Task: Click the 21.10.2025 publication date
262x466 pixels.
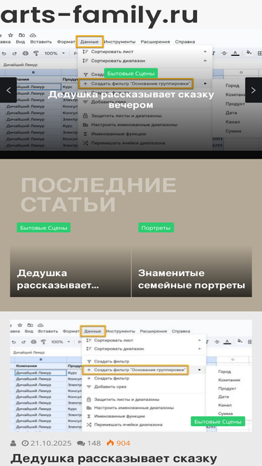Action: point(51,443)
